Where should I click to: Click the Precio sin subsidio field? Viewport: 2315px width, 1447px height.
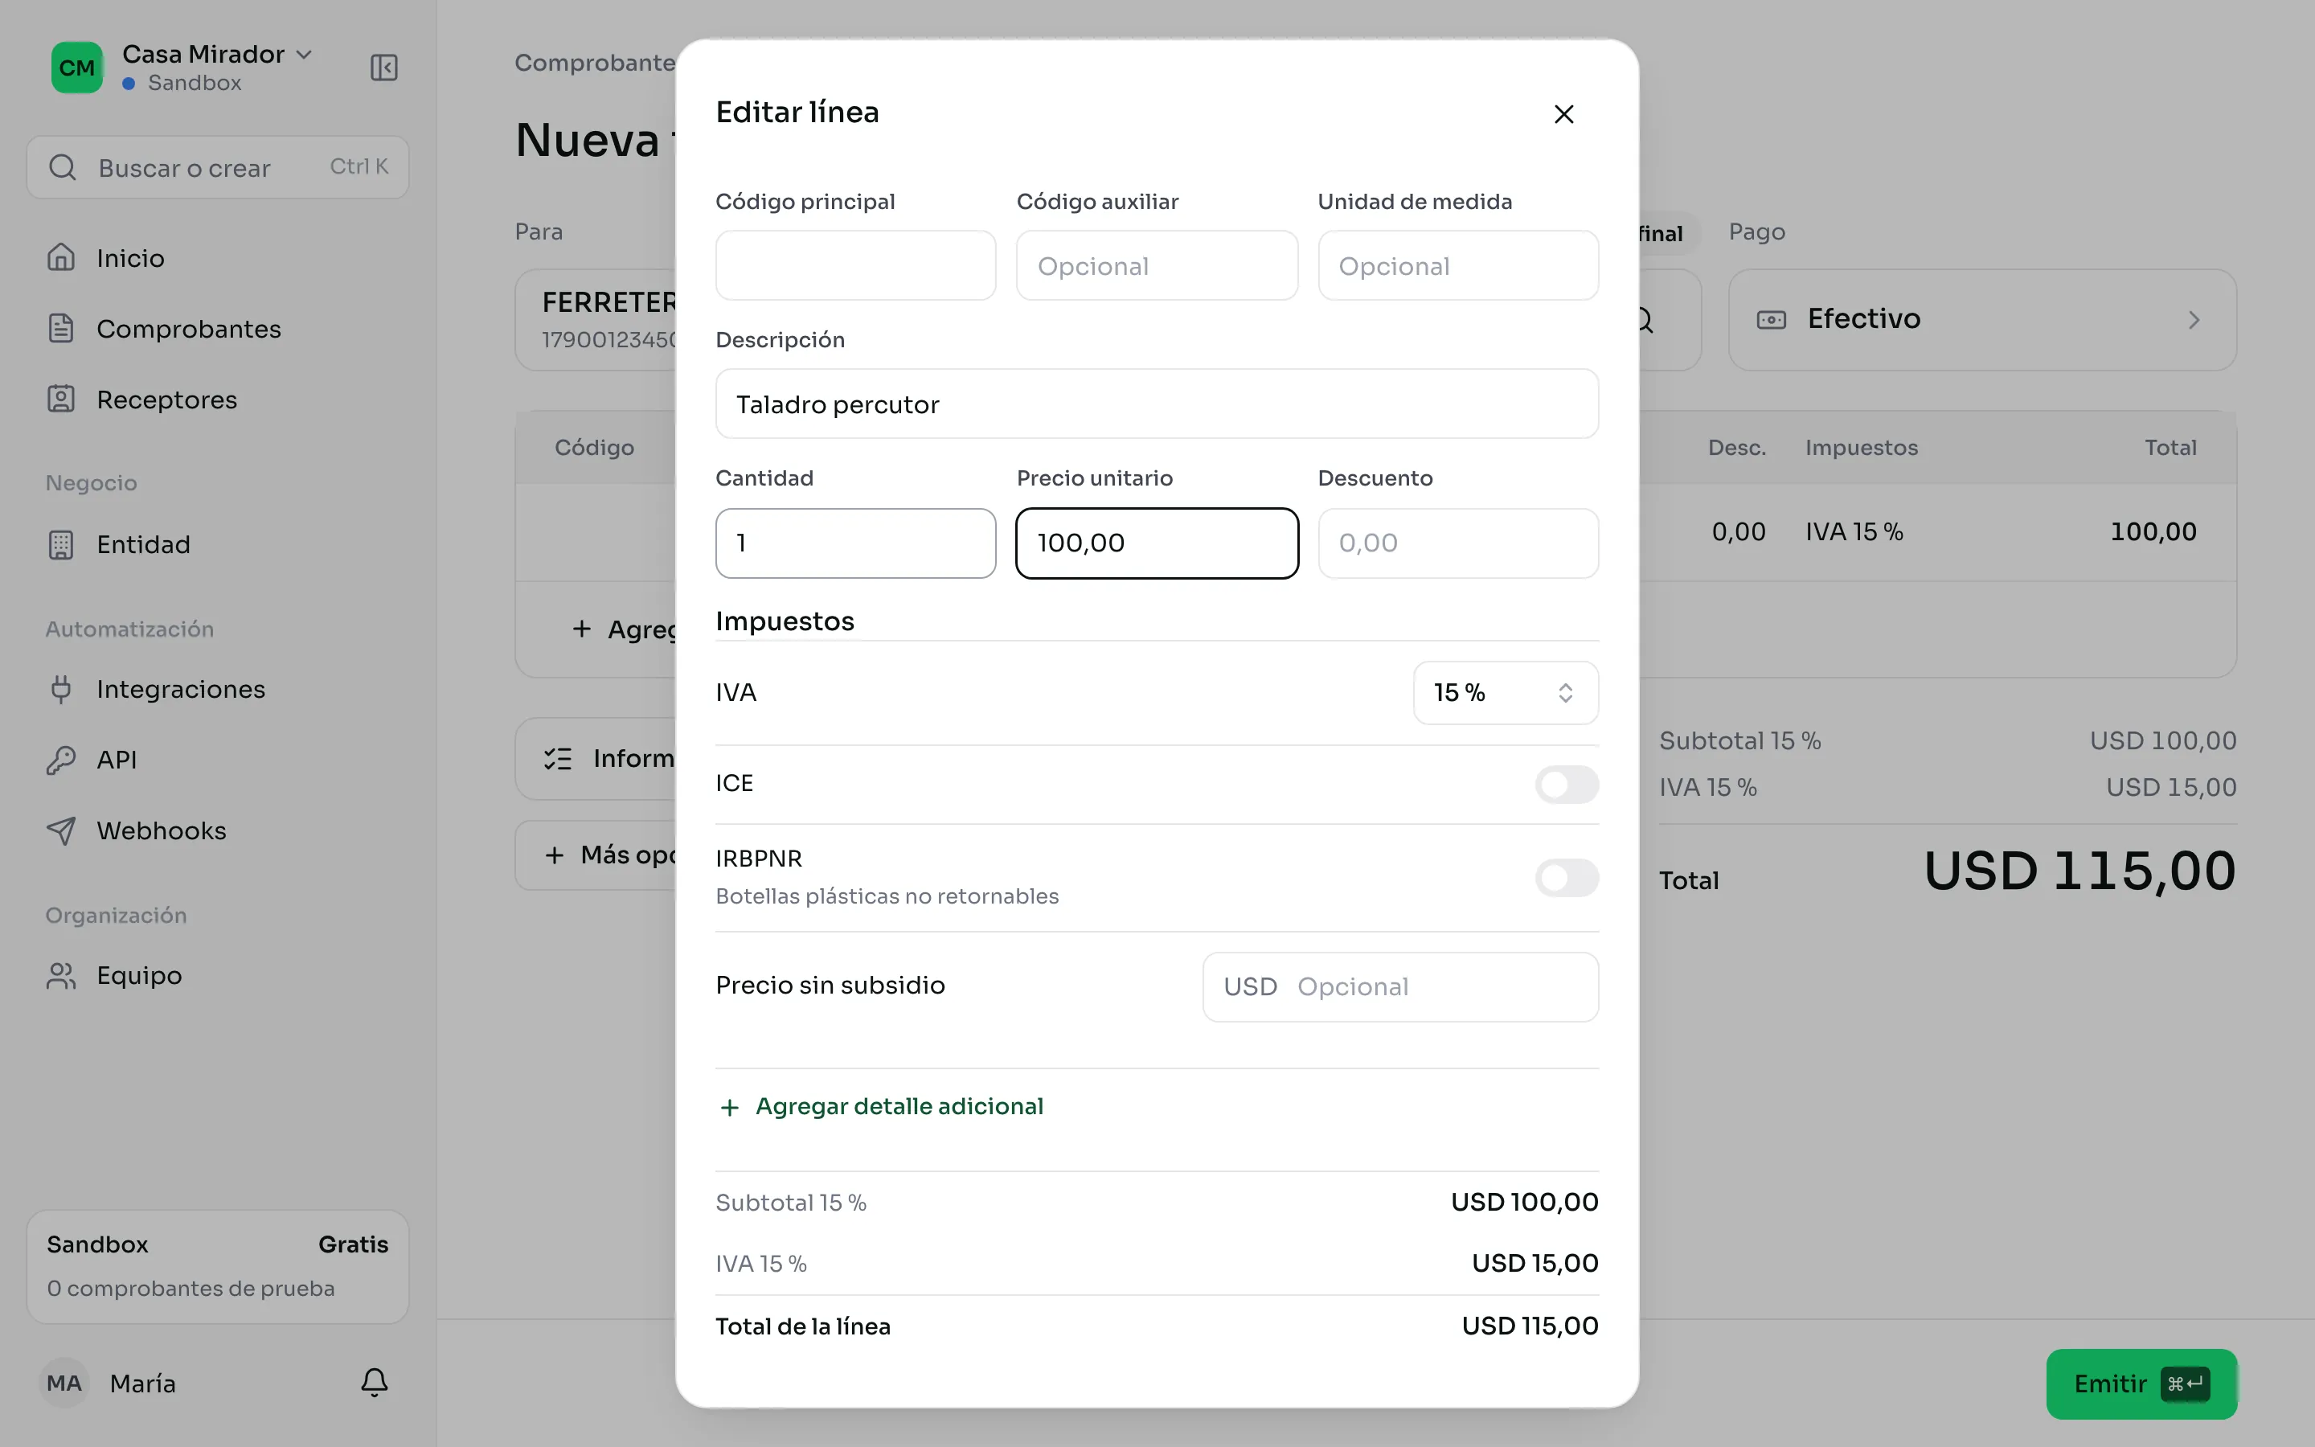(x=1400, y=986)
